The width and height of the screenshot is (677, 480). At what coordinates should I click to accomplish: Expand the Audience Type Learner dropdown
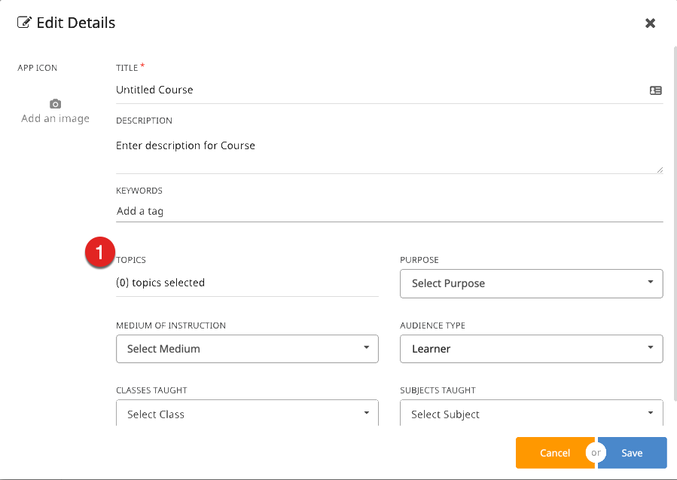click(531, 349)
